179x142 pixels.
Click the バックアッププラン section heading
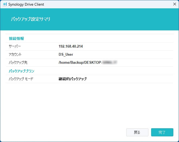(x=21, y=71)
